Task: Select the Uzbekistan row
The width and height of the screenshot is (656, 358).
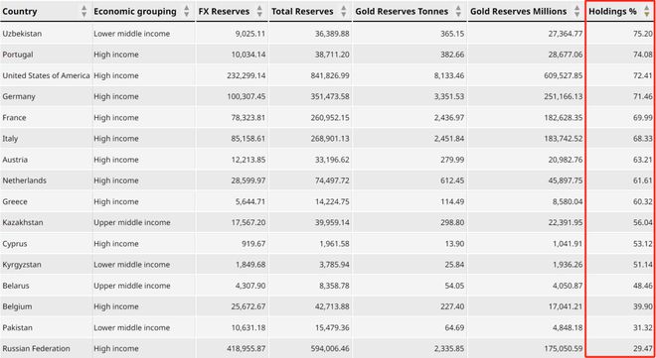Action: [328, 34]
